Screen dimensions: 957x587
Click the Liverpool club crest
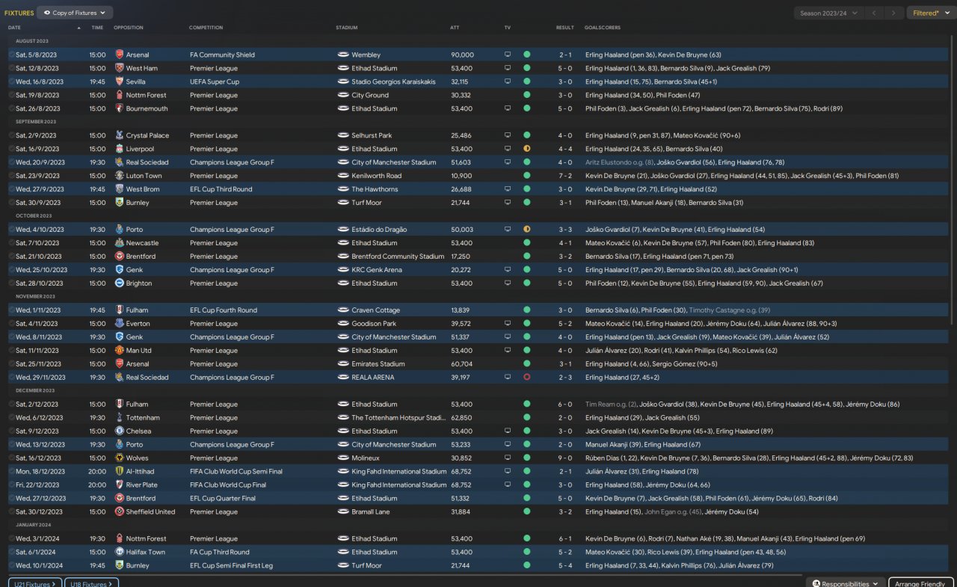point(120,149)
